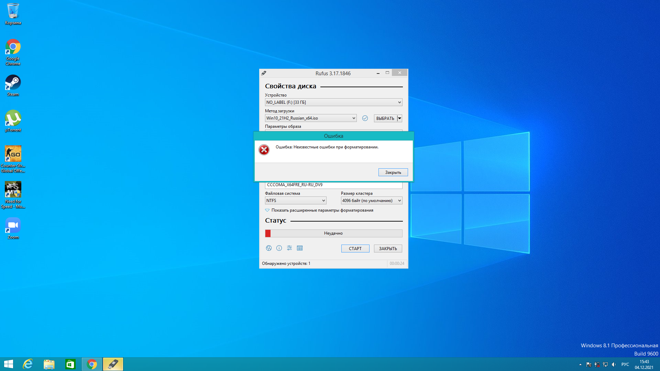The height and width of the screenshot is (371, 660).
Task: Select the Google Chrome desktop shortcut
Action: (x=13, y=52)
